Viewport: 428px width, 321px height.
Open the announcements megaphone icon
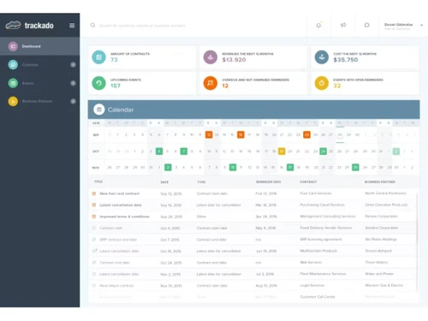(x=343, y=25)
